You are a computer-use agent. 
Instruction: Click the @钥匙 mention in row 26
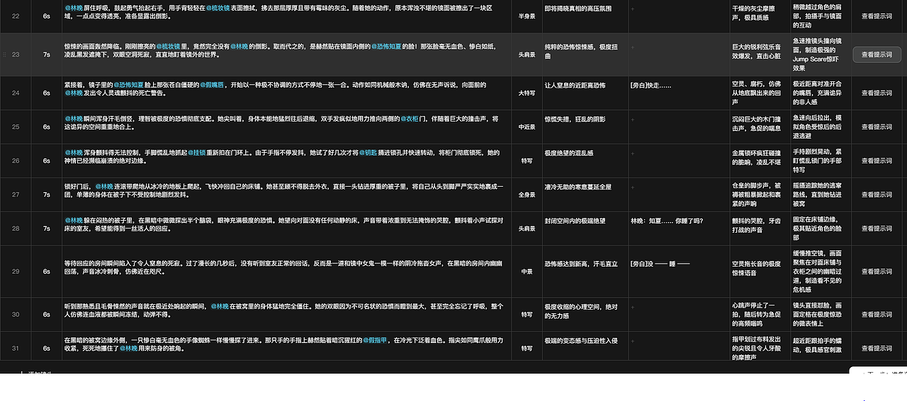click(368, 153)
